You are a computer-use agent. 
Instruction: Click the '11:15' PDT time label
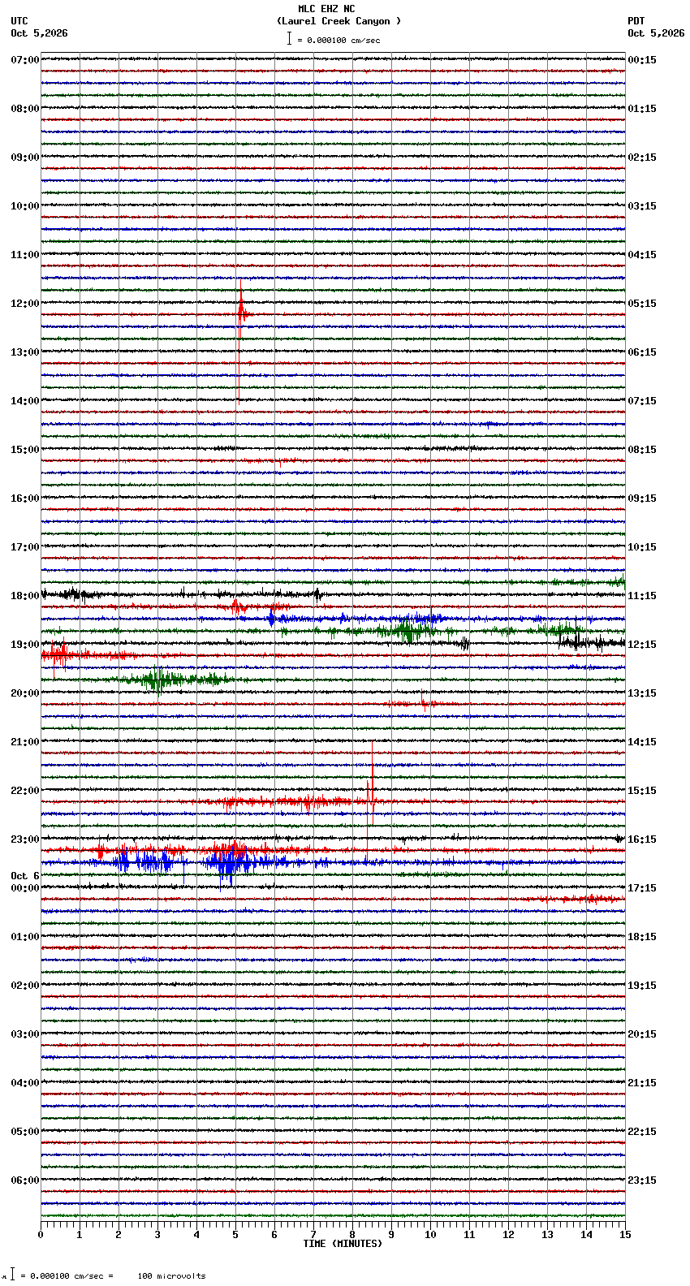pos(642,596)
